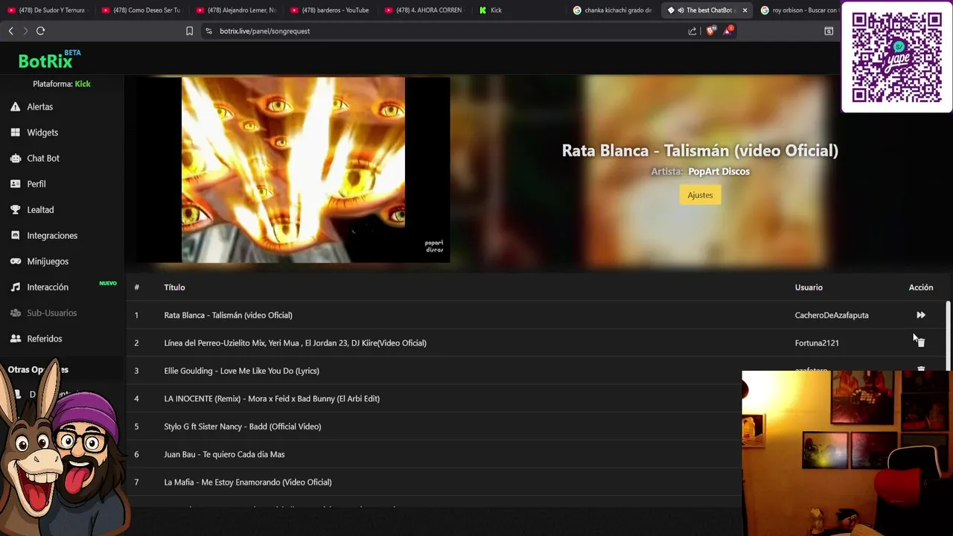Image resolution: width=953 pixels, height=536 pixels.
Task: Click the Sub-Usuarios people icon
Action: (x=15, y=313)
